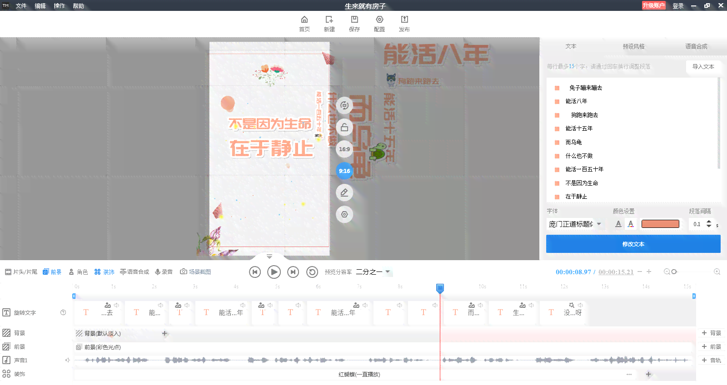Image resolution: width=727 pixels, height=385 pixels.
Task: Switch to 语音合成 tab in right panel
Action: [x=696, y=46]
